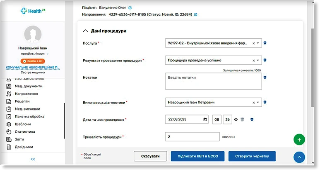Click Підписати КЕП в ЕСОЗ button
320x171 pixels.
click(197, 156)
